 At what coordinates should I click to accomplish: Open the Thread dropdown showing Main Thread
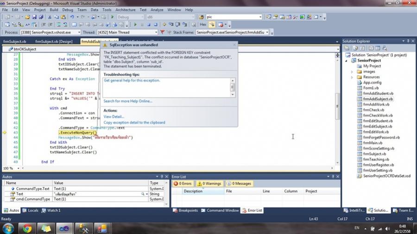coord(156,32)
